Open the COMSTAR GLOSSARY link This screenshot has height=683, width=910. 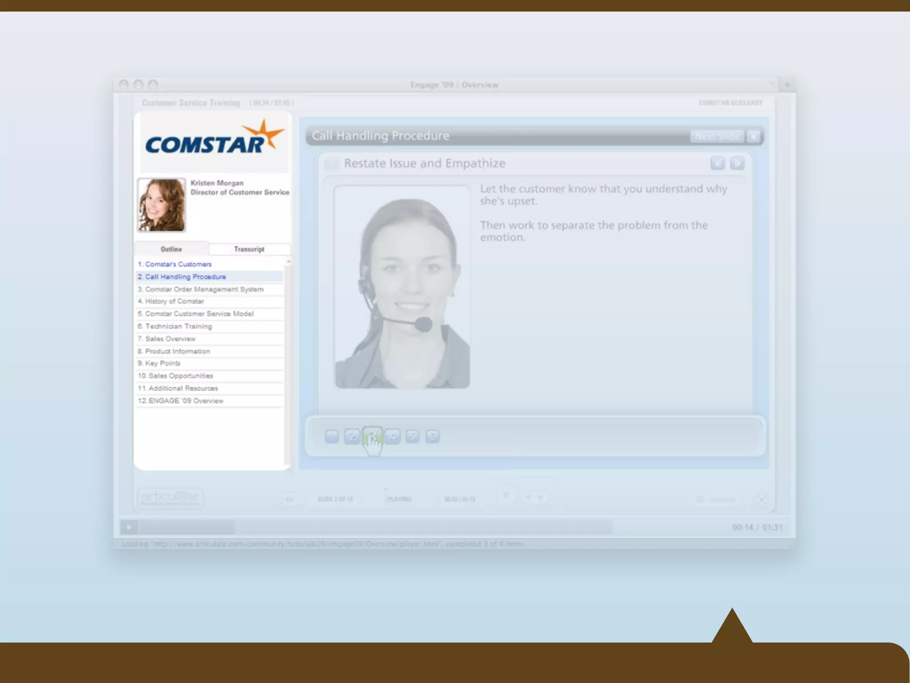point(730,103)
